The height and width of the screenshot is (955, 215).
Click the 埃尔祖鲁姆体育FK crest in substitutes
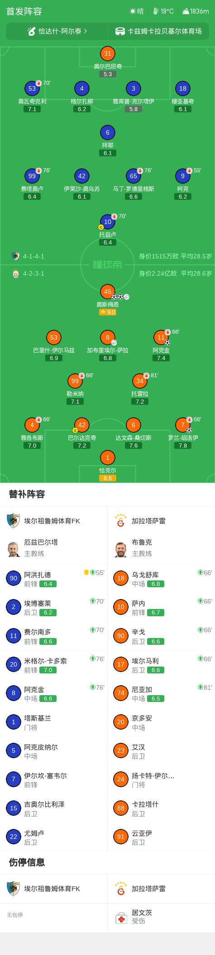tap(13, 521)
